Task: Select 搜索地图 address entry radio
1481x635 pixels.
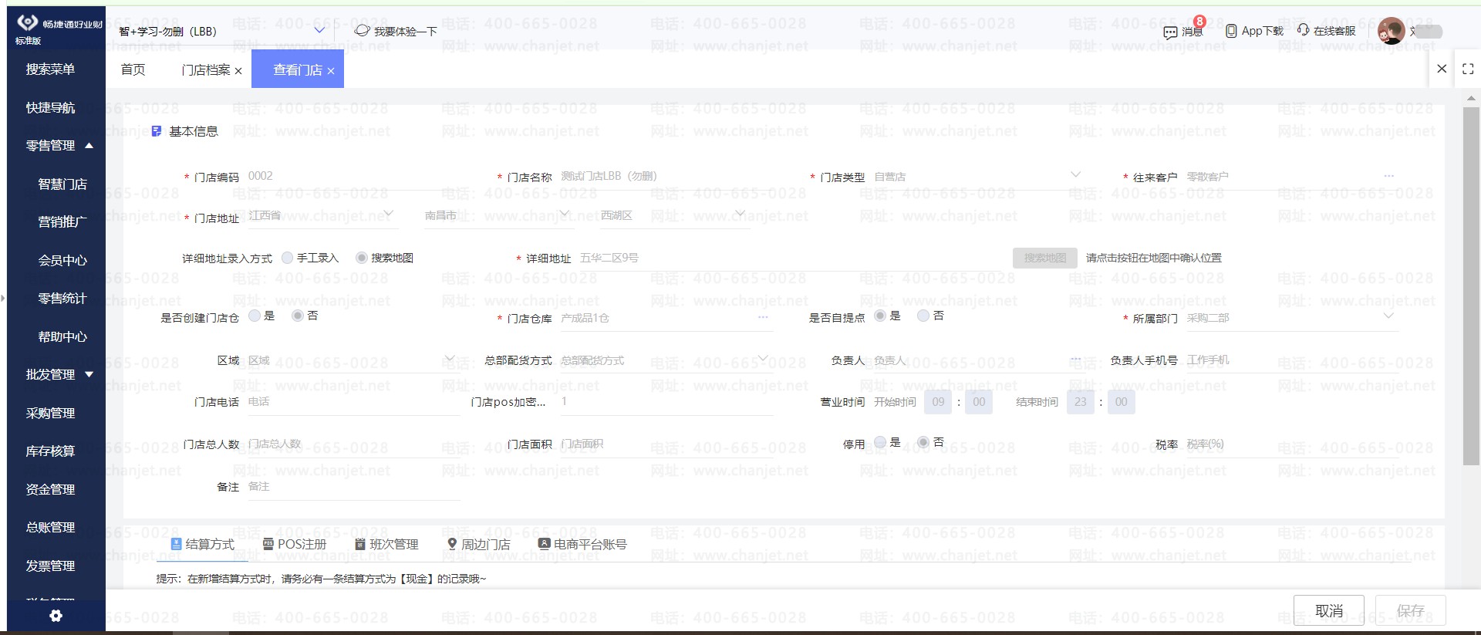Action: click(x=361, y=258)
